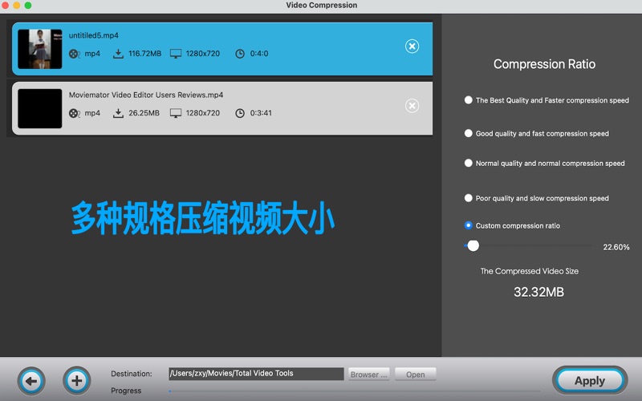Click the add video plus button

(76, 380)
